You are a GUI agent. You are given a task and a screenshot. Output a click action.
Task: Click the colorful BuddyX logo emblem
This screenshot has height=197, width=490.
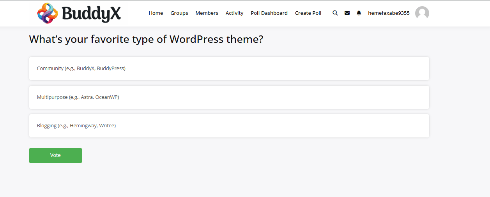47,13
